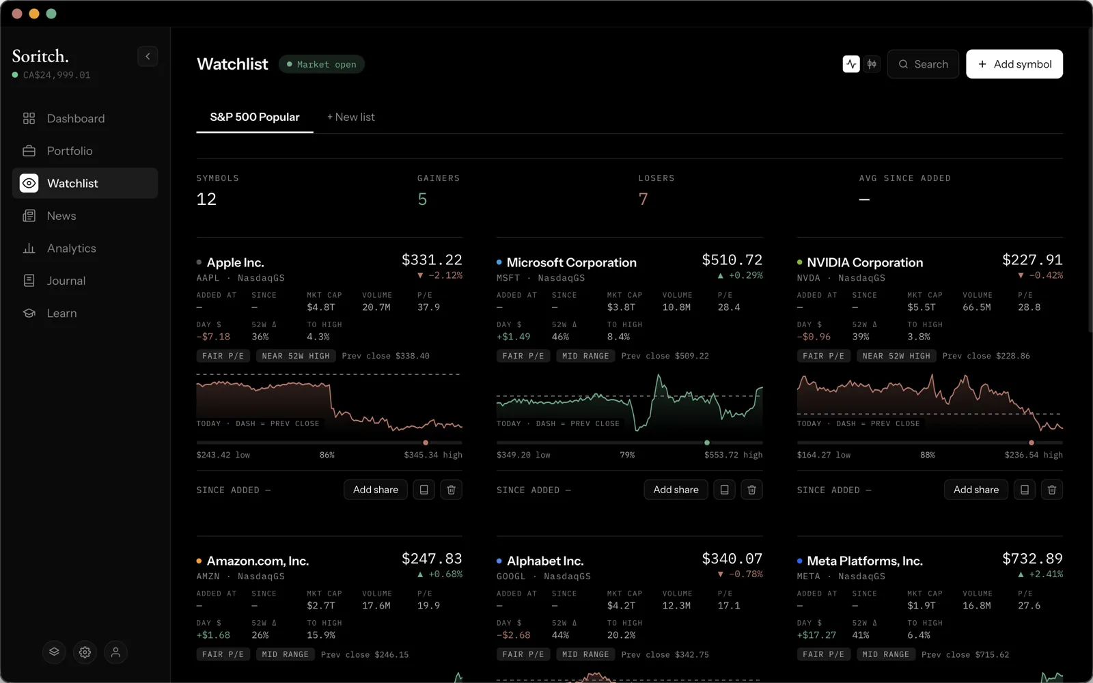Image resolution: width=1093 pixels, height=683 pixels.
Task: Click the Microsoft Corporation intraday chart
Action: click(630, 402)
